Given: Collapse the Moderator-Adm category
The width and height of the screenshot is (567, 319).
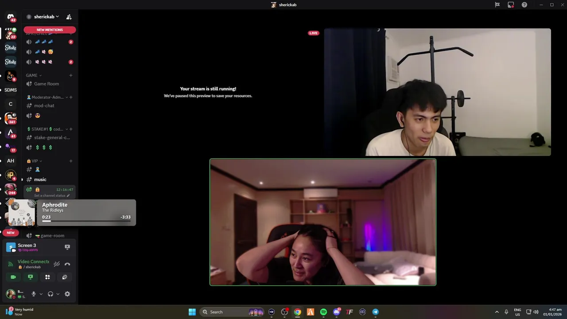Looking at the screenshot, I should pyautogui.click(x=47, y=97).
